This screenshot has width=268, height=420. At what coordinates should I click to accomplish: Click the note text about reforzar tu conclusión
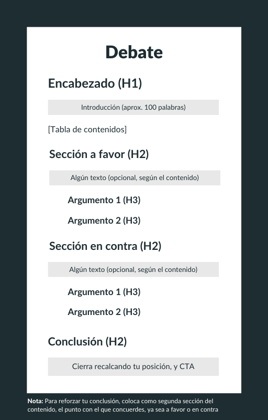(x=123, y=405)
